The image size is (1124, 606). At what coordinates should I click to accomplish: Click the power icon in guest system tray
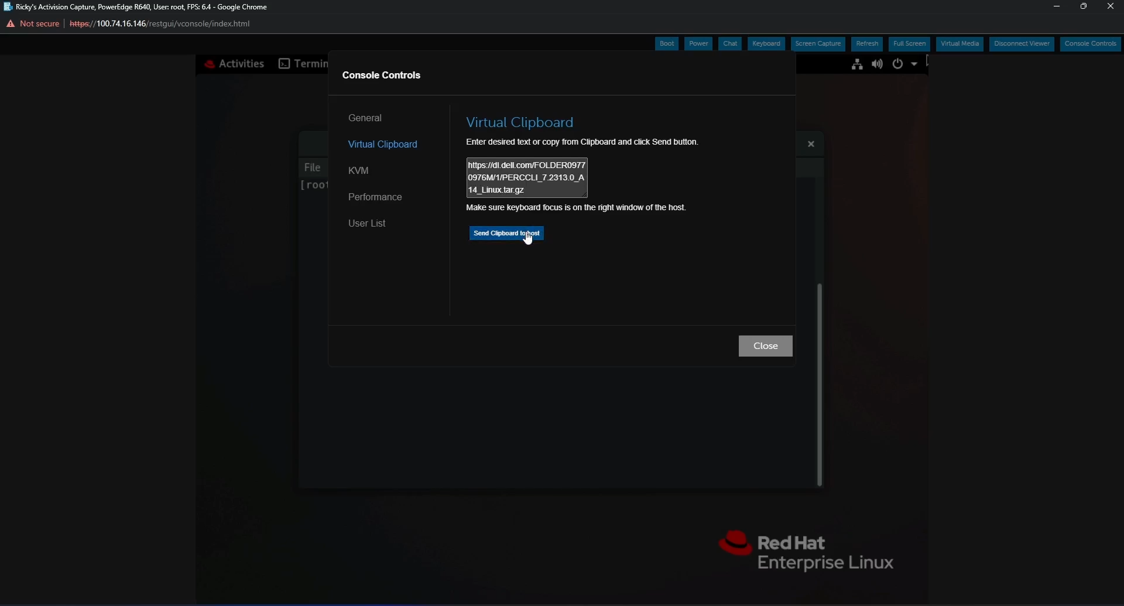(899, 64)
